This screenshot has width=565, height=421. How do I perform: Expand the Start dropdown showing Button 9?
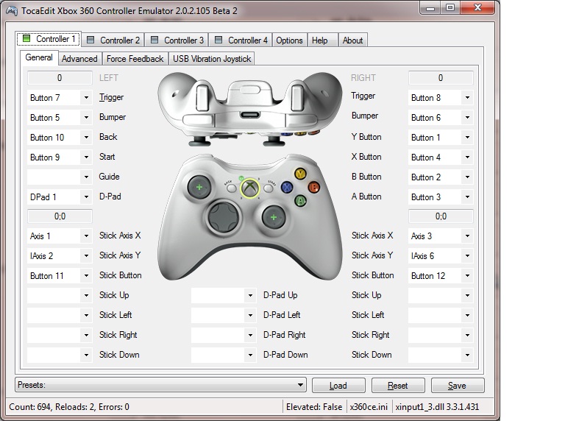click(x=60, y=158)
